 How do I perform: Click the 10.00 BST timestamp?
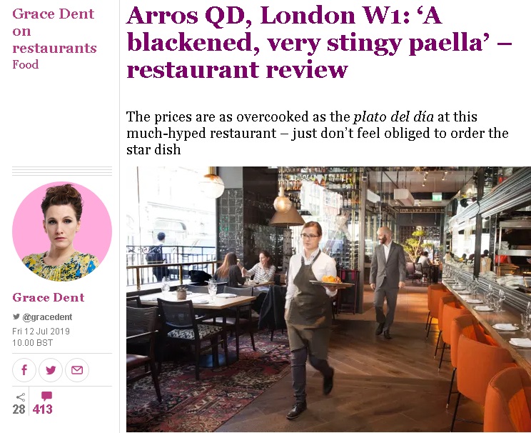coord(33,343)
